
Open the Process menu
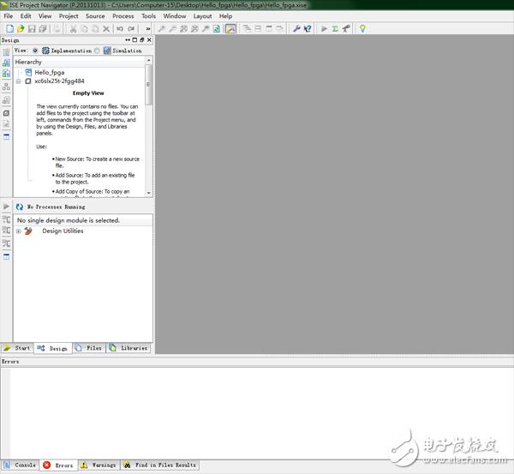click(123, 16)
